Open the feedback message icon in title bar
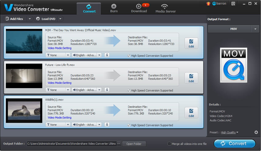The image size is (261, 151). pyautogui.click(x=233, y=3)
